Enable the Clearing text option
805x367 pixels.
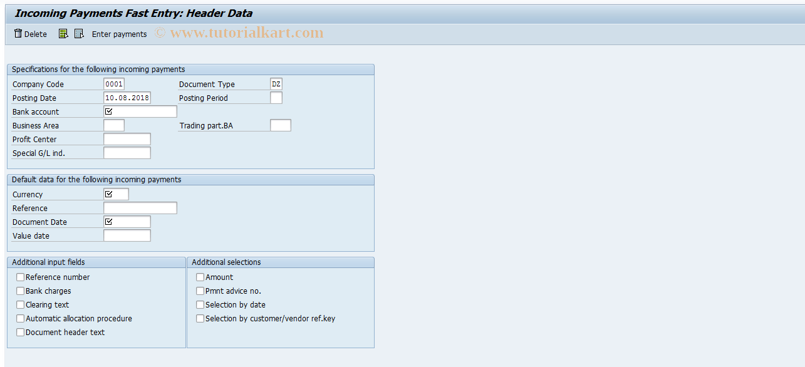(20, 304)
